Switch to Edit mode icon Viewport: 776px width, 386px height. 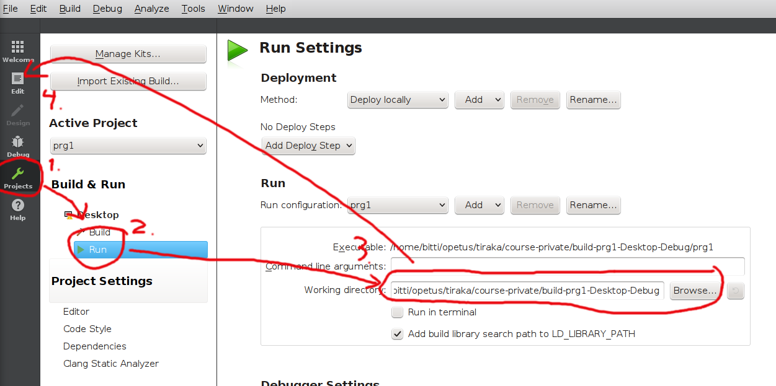pos(18,82)
